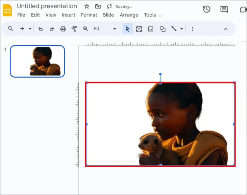The width and height of the screenshot is (247, 195).
Task: Open the Insert menu
Action: [68, 15]
